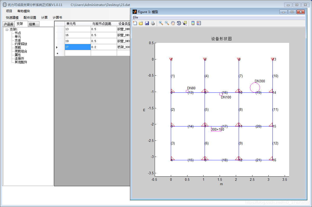Image resolution: width=312 pixels, height=207 pixels.
Task: Switch to the 结果 tab
Action: coord(34,24)
